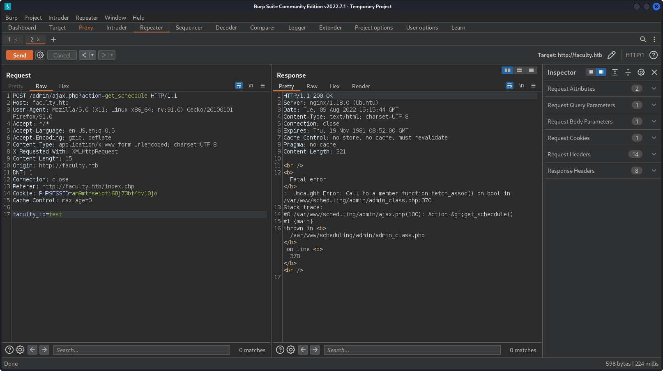The image size is (663, 371).
Task: Open response search settings gear
Action: click(x=291, y=350)
